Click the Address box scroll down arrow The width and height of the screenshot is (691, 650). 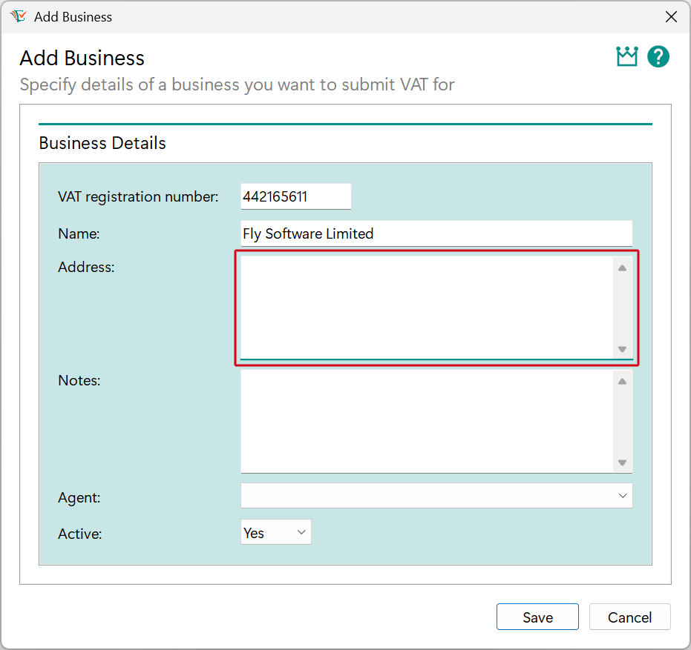[622, 348]
